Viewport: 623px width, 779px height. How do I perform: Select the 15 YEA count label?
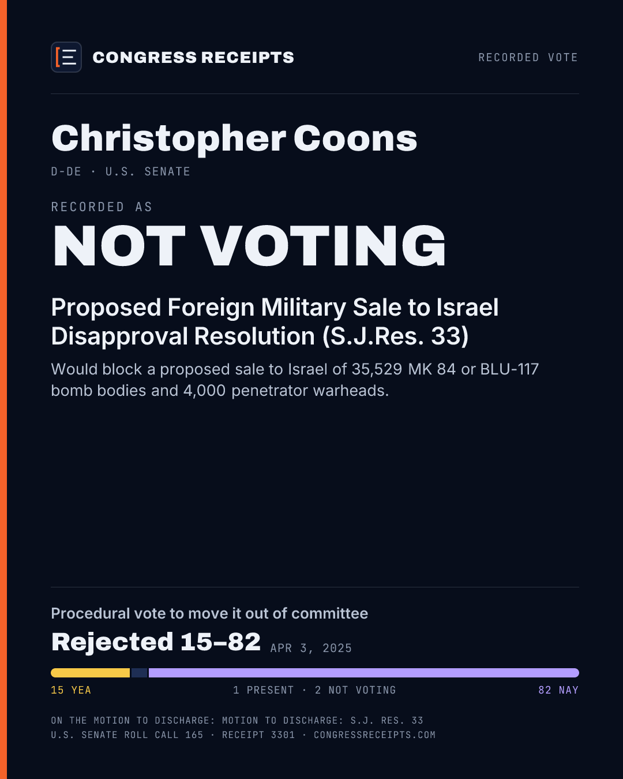tap(71, 690)
